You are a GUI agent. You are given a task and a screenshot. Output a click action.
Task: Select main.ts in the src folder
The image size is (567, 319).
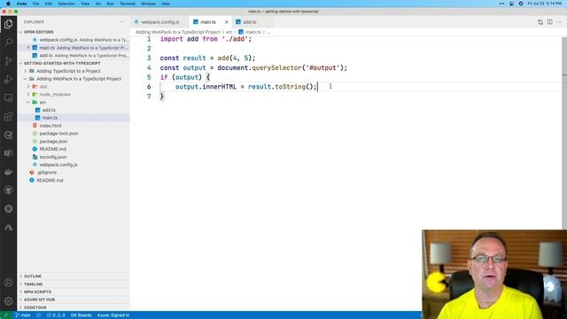point(50,118)
